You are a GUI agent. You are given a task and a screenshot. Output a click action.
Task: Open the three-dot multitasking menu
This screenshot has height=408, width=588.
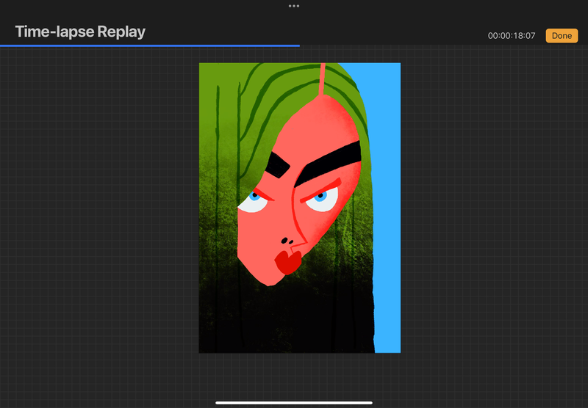(294, 6)
